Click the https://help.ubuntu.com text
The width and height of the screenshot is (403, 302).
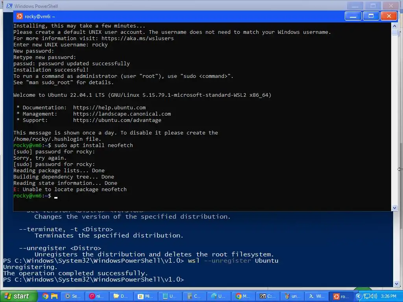pyautogui.click(x=109, y=108)
